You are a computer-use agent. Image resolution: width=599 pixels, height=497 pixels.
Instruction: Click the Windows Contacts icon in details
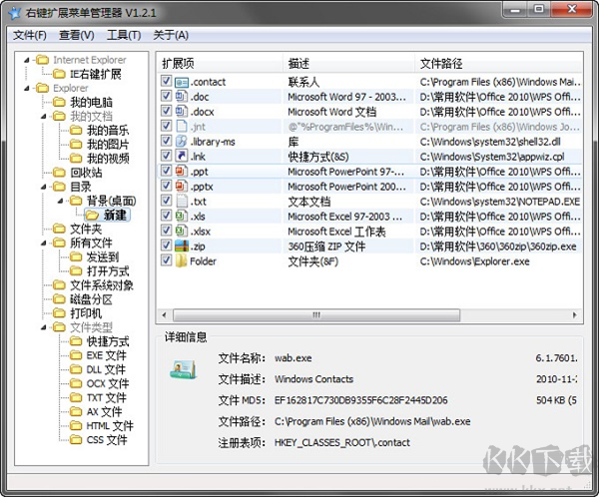coord(184,369)
